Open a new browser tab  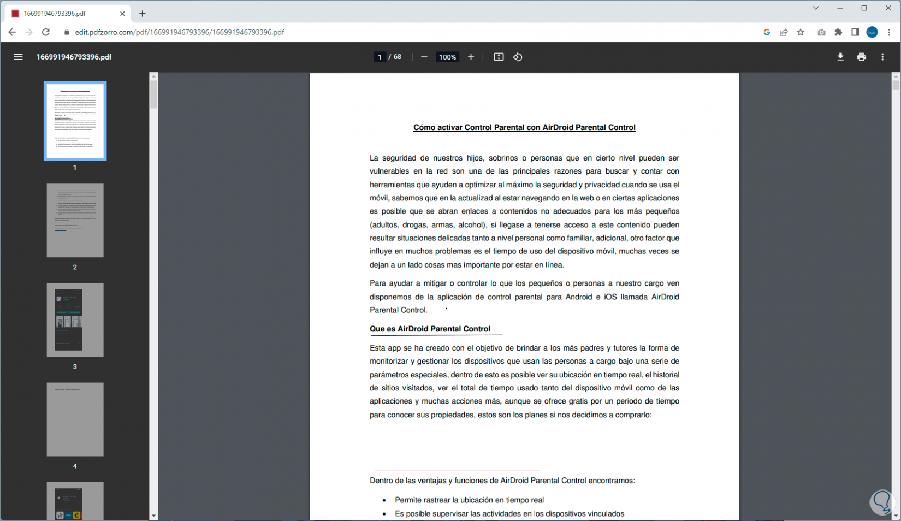[143, 14]
